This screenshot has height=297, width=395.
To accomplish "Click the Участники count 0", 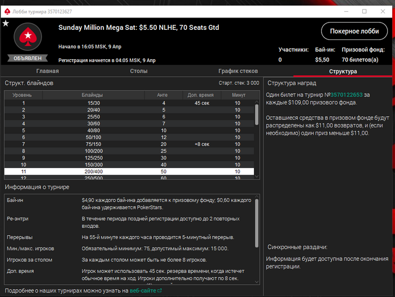I will tap(280, 60).
